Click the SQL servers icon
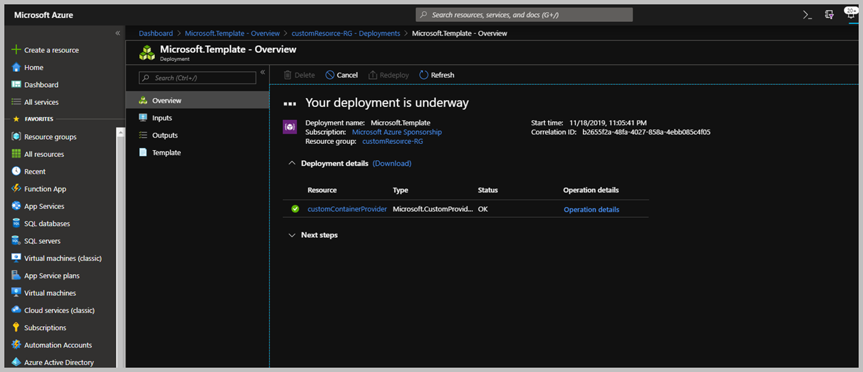Viewport: 863px width, 372px height. pyautogui.click(x=16, y=240)
